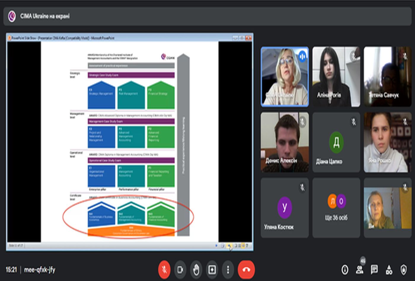This screenshot has height=281, width=415.
Task: Select Денис Алексін's video tile
Action: click(285, 142)
